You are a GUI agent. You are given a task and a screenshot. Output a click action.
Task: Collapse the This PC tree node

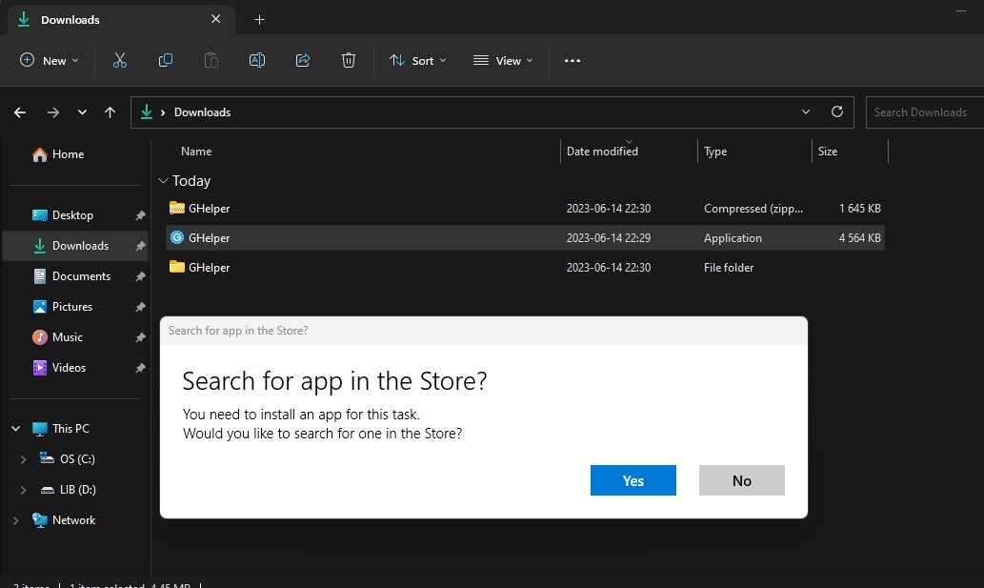tap(14, 428)
